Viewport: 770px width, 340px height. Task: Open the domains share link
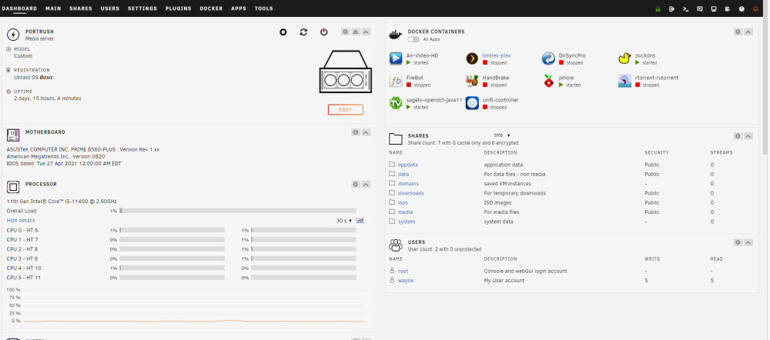(408, 184)
